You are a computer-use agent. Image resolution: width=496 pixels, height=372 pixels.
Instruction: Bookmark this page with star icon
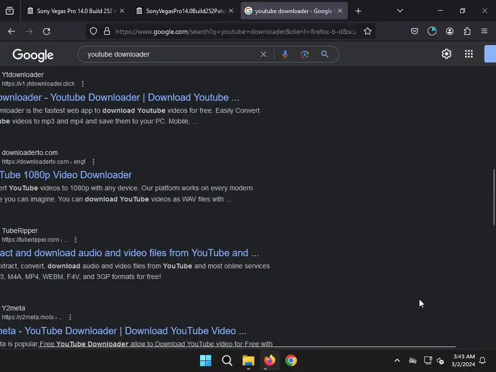click(x=368, y=31)
